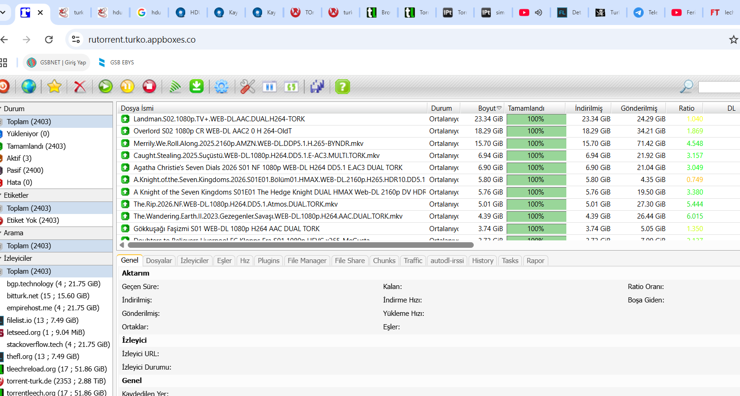
Task: Switch to the Dosyalar tab
Action: click(159, 261)
